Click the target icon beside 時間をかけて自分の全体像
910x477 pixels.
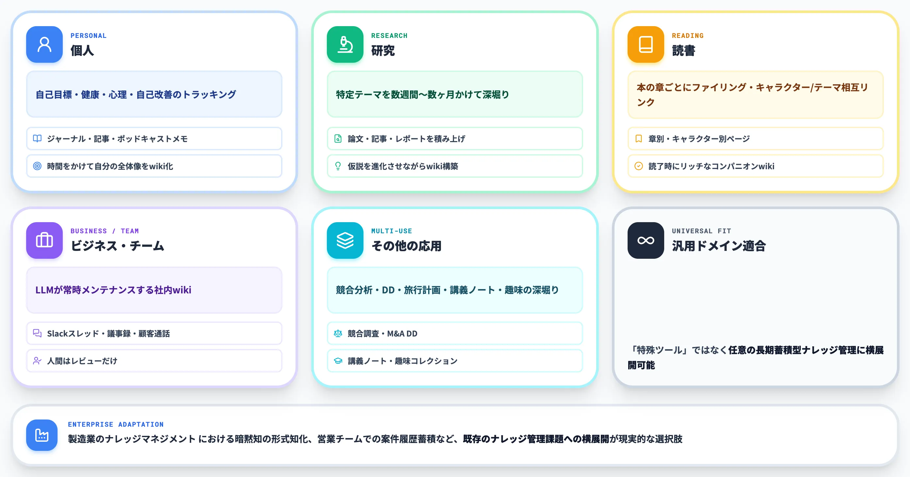[37, 166]
